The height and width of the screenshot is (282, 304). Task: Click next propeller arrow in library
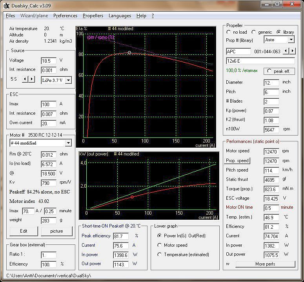(x=292, y=51)
